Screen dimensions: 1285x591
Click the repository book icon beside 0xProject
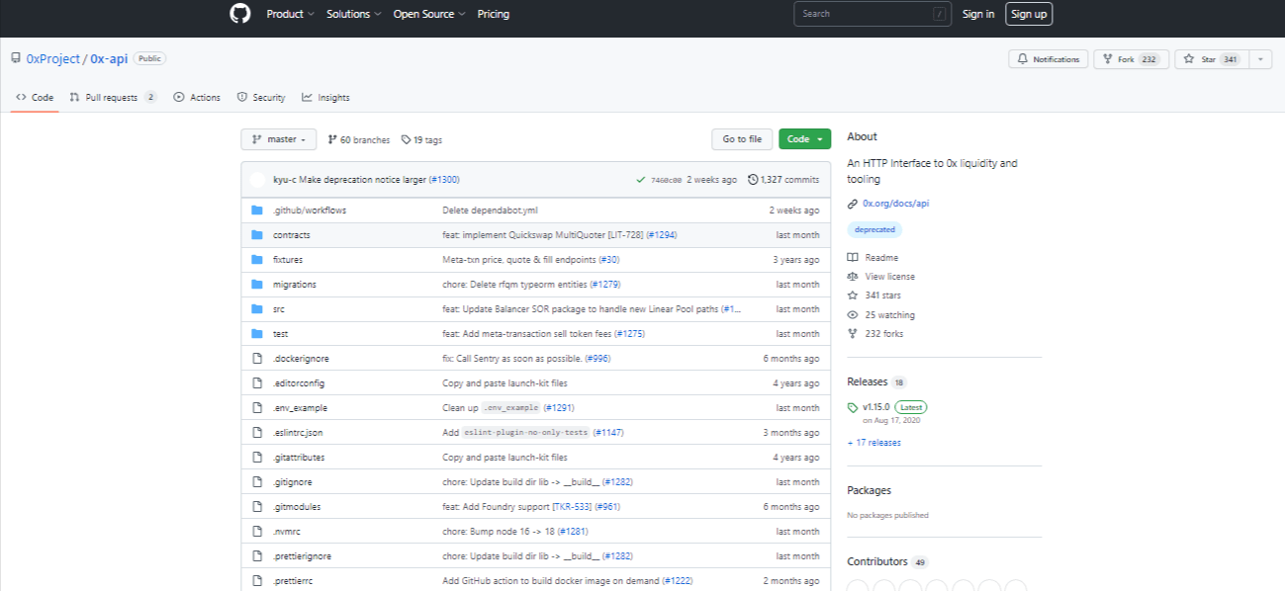pos(16,59)
